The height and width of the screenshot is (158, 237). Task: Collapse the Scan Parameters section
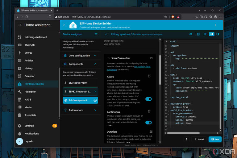pos(109,58)
